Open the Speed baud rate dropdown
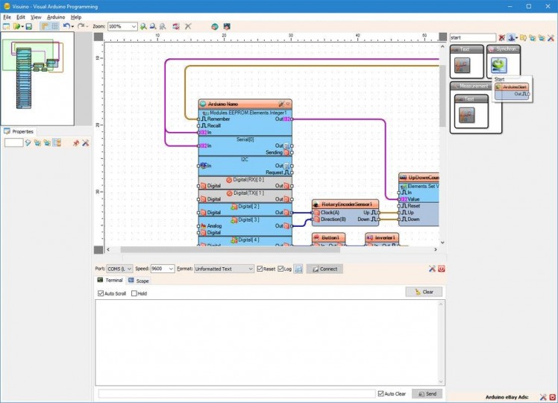This screenshot has width=558, height=403. [x=171, y=269]
